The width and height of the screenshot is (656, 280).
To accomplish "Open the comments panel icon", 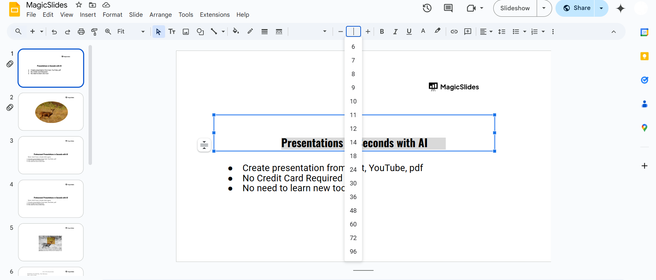I will point(448,8).
